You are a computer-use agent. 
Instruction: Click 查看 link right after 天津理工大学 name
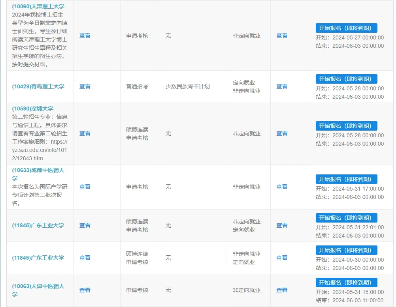point(85,36)
